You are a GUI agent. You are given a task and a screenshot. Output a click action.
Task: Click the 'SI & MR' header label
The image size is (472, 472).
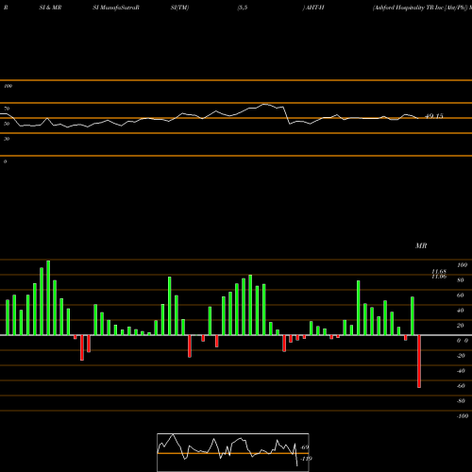[x=50, y=8]
